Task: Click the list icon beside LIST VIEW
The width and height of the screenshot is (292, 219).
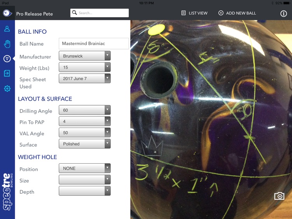Action: click(x=183, y=13)
